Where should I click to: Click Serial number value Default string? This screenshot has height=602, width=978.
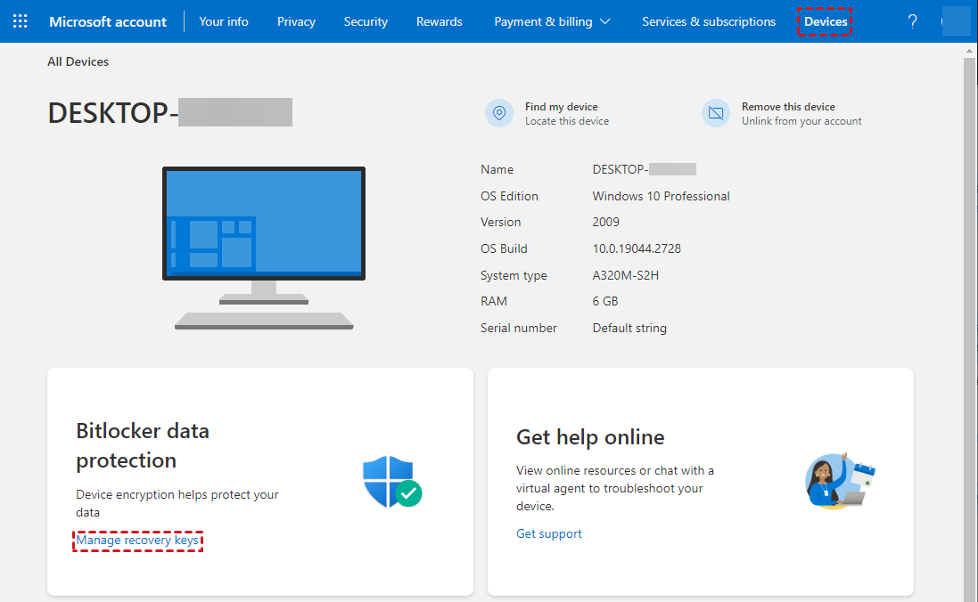[629, 329]
